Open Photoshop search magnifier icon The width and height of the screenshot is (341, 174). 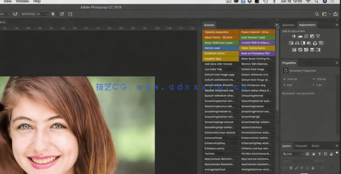coord(317,14)
